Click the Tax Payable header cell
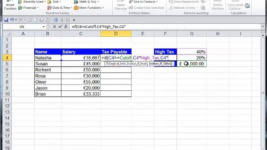 click(116, 52)
